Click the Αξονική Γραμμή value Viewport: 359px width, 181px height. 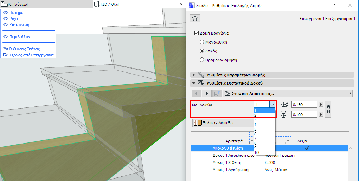tap(279, 155)
